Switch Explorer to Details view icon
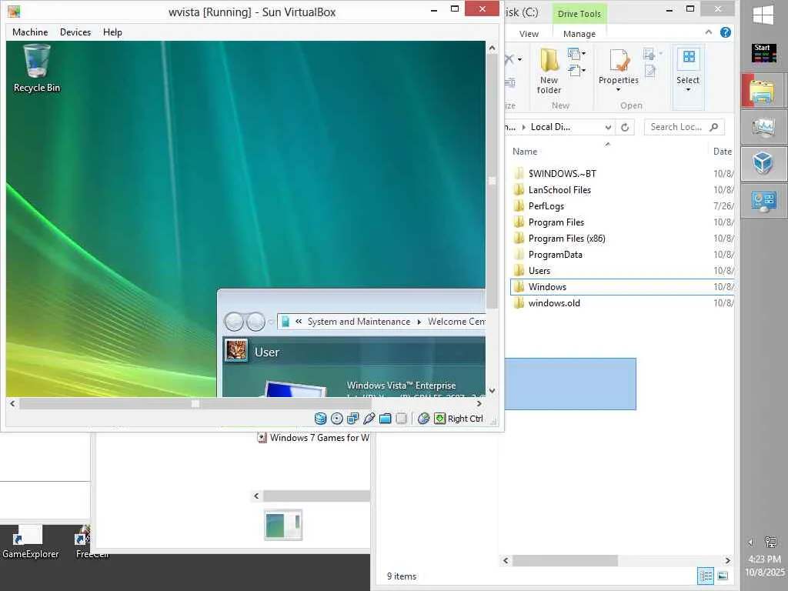This screenshot has width=788, height=591. coord(705,576)
